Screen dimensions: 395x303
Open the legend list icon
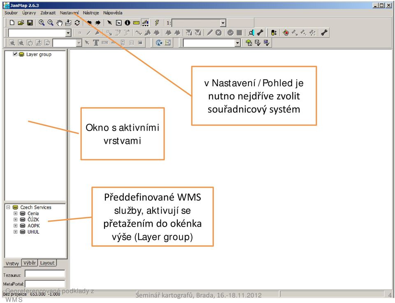click(168, 43)
